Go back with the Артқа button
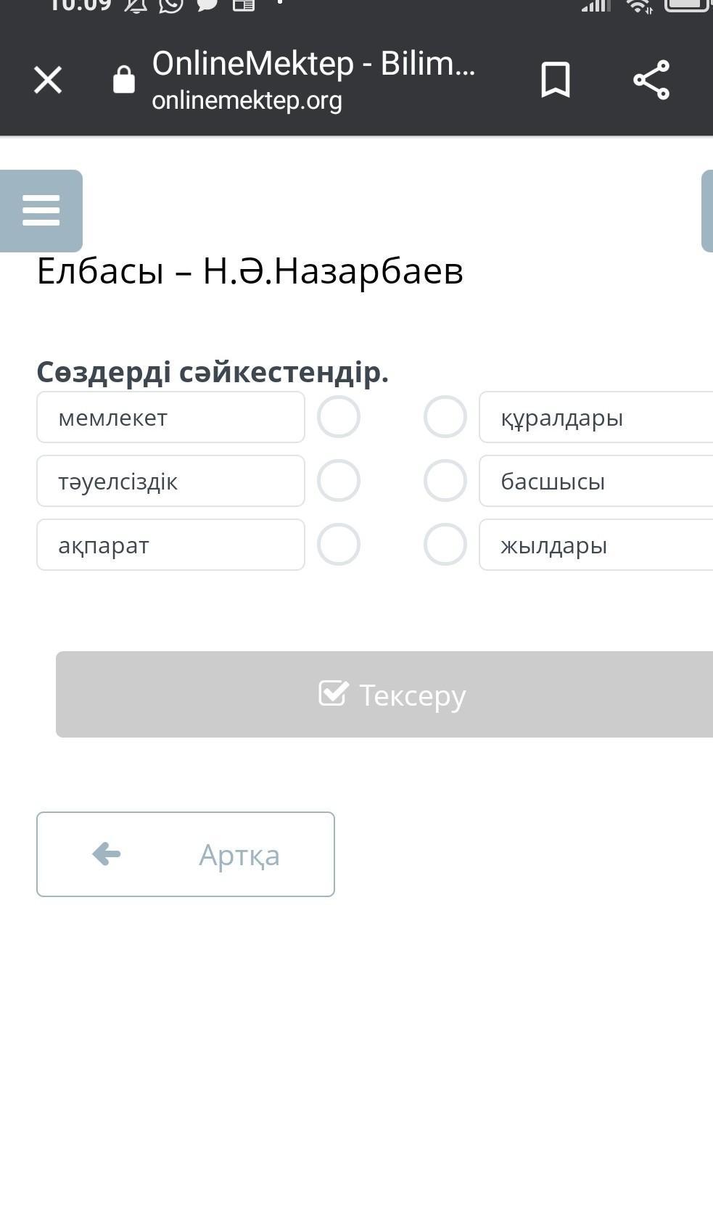Screen dimensions: 713x1222 [x=186, y=854]
